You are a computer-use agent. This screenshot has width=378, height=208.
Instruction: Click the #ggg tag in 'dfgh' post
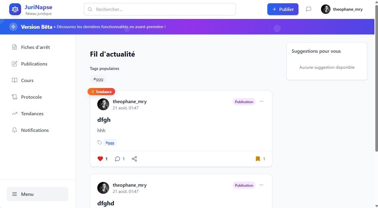(x=110, y=143)
